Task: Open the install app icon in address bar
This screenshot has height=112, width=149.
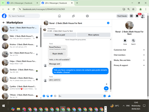Action: point(124,9)
